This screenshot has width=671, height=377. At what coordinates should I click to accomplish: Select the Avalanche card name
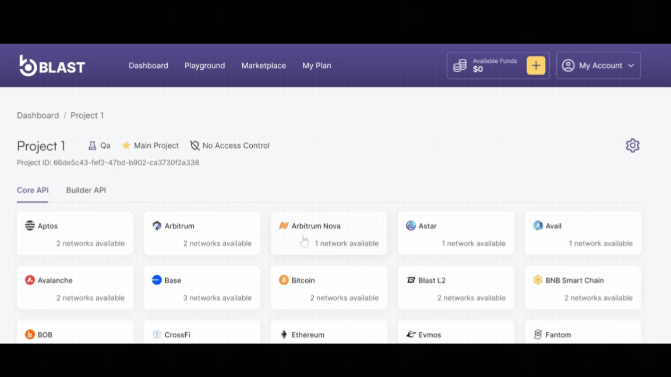click(55, 280)
